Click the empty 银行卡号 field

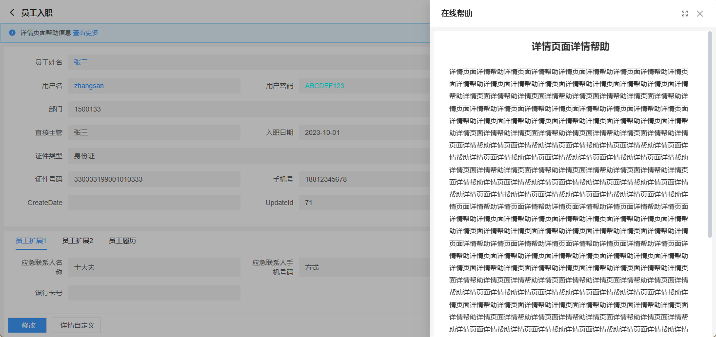point(154,293)
